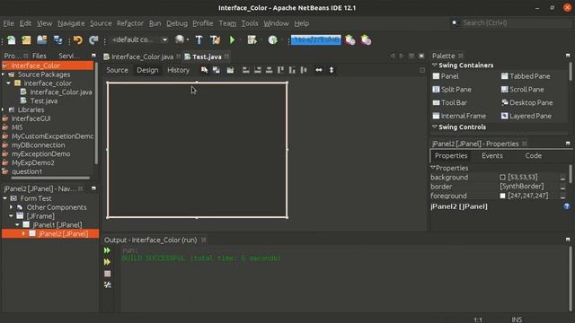Select the Scroll Pane palette item

pos(523,90)
